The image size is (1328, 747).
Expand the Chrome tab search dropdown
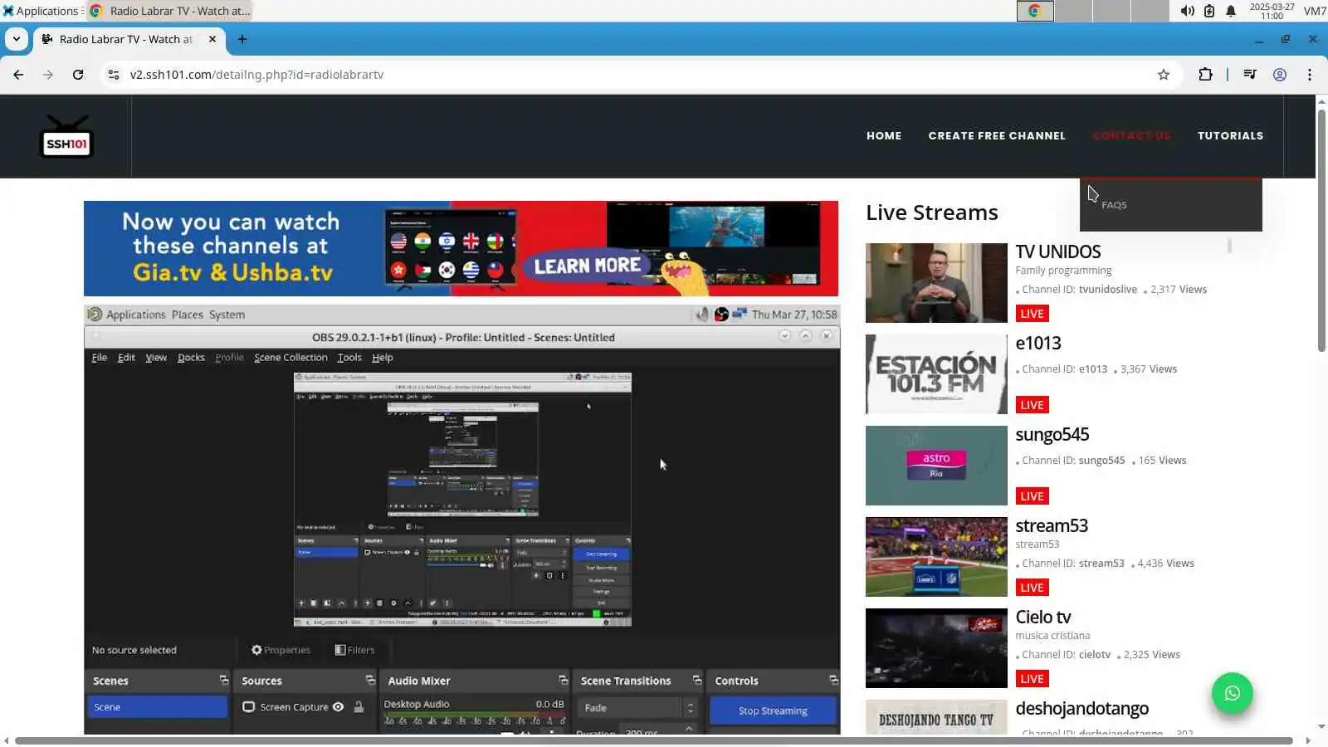(x=16, y=39)
